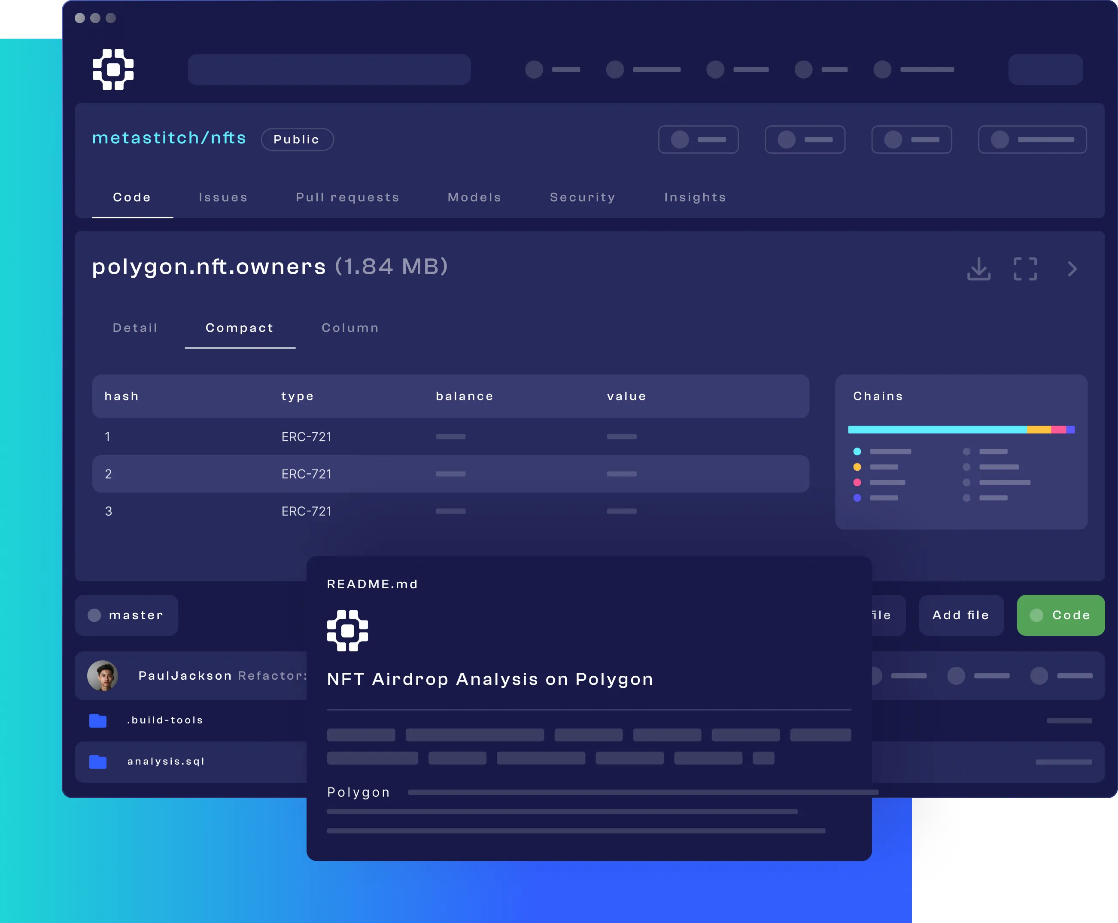This screenshot has width=1118, height=923.
Task: Click PaulJackson's avatar photo
Action: pos(103,676)
